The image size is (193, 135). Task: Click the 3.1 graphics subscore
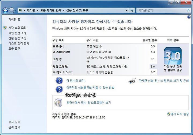click(x=153, y=59)
